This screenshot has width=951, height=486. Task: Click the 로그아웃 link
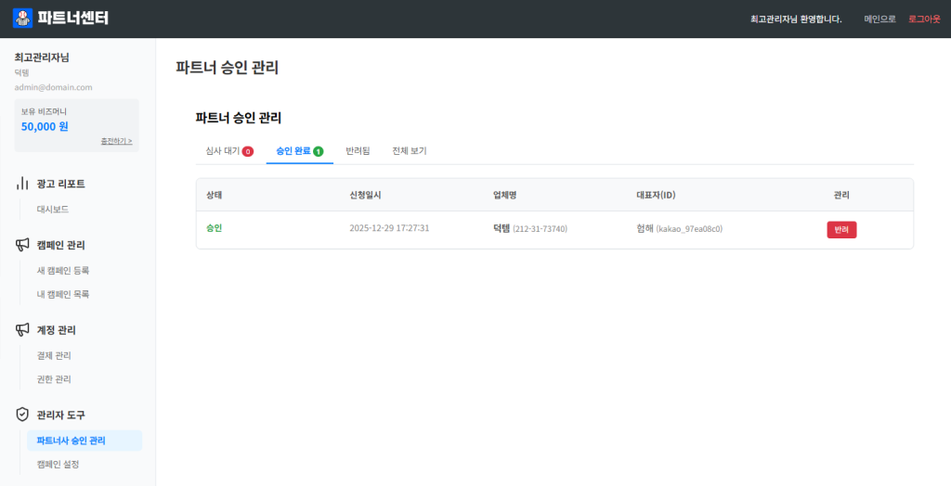click(924, 19)
